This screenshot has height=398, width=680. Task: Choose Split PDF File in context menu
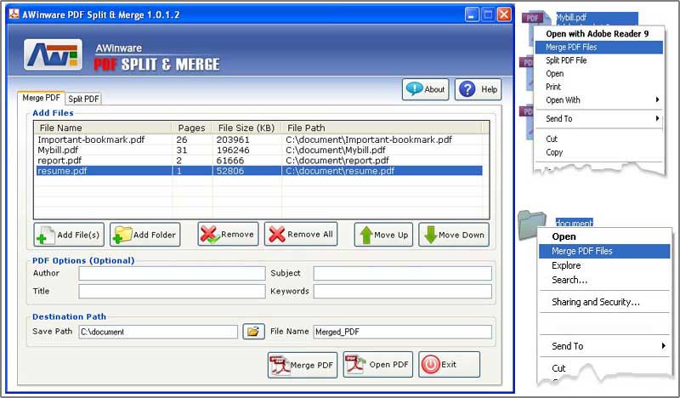(x=571, y=60)
